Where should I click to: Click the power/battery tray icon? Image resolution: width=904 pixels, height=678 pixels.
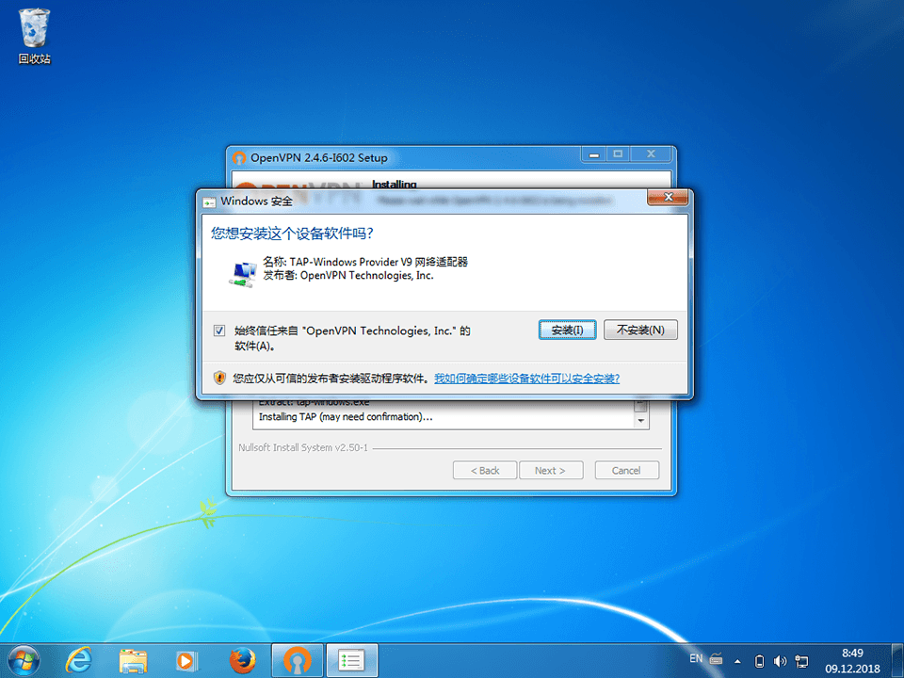tap(759, 661)
